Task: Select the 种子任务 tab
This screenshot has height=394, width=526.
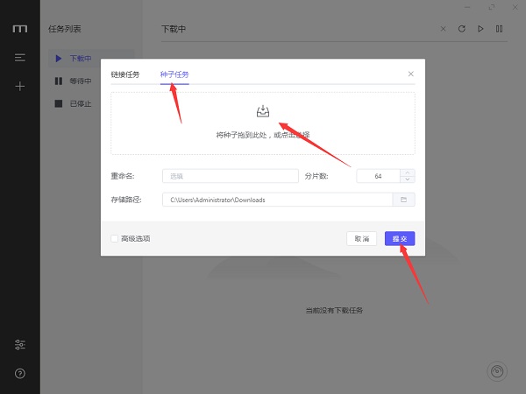Action: [174, 74]
